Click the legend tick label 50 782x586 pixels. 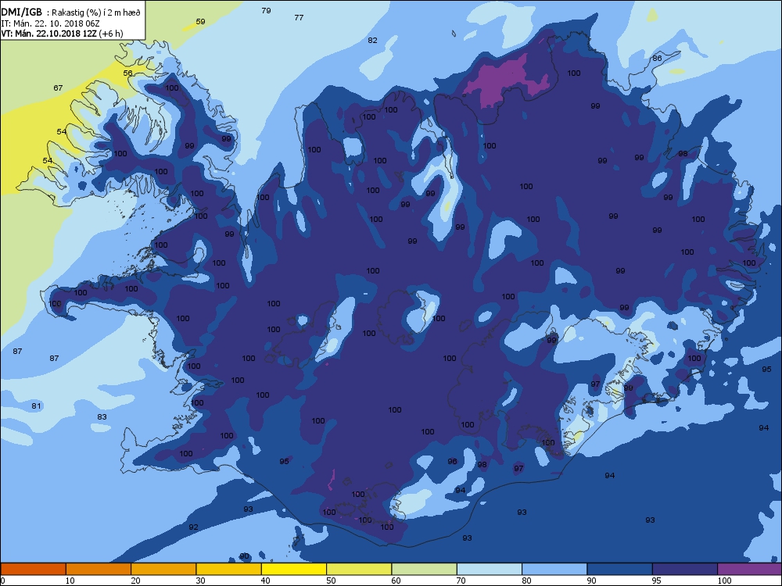point(331,581)
